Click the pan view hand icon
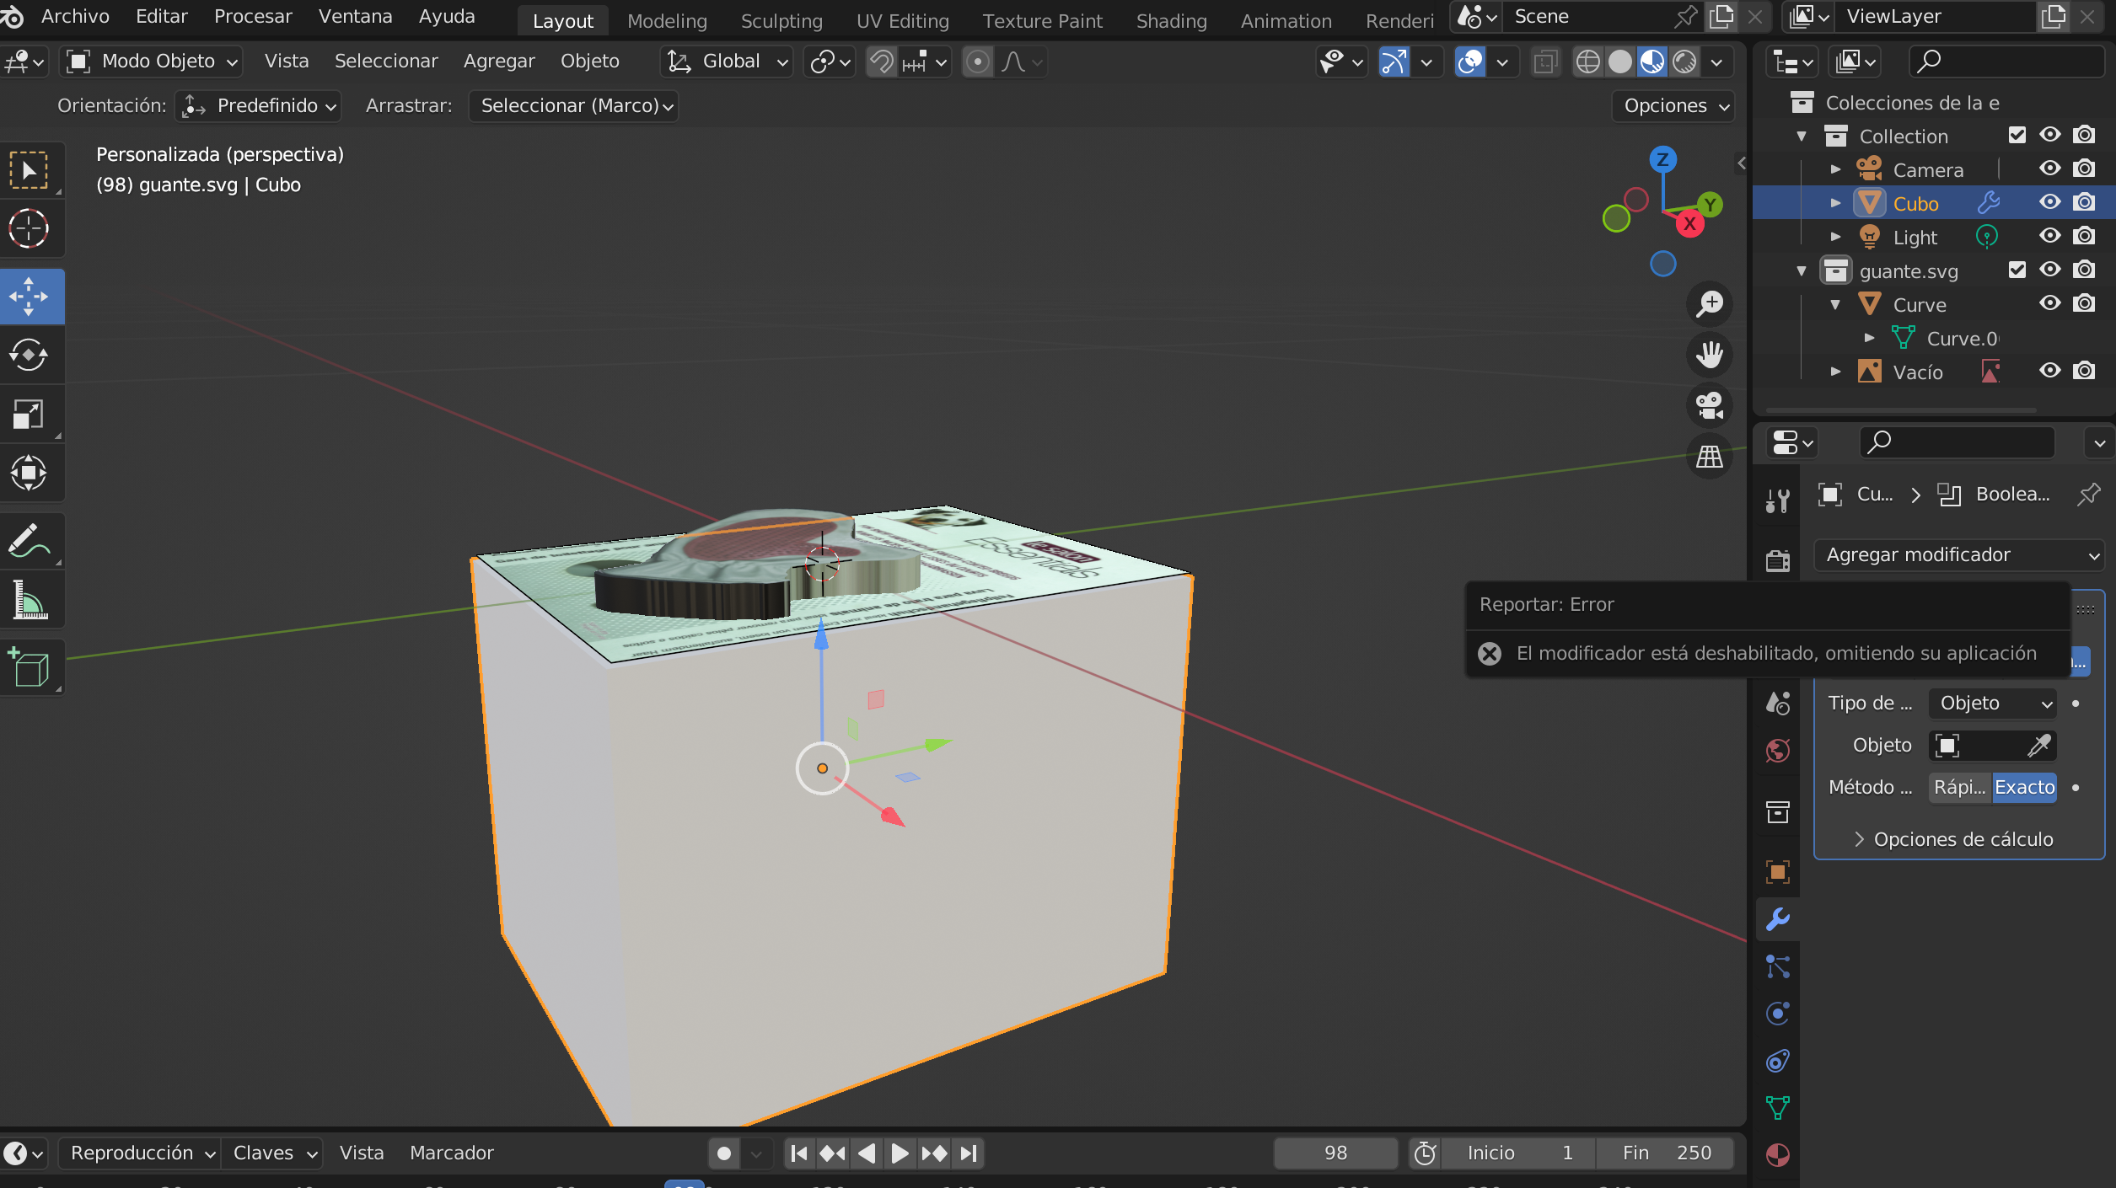 [x=1710, y=354]
